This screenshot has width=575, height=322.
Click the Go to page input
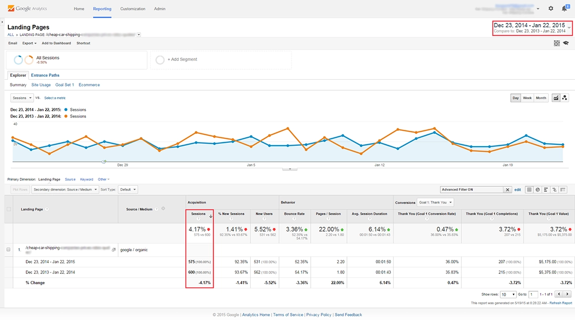533,295
